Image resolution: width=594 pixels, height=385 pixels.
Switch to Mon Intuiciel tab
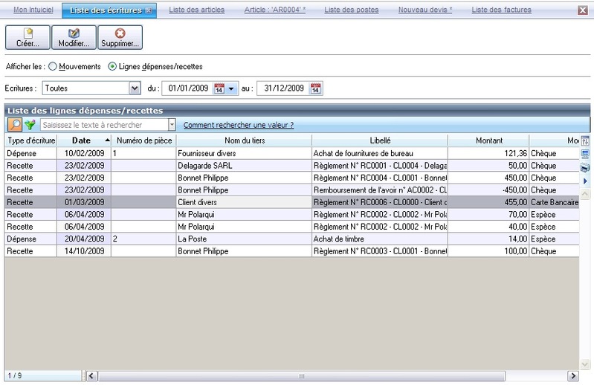[x=33, y=10]
